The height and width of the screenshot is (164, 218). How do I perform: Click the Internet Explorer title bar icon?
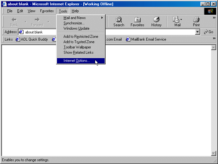pyautogui.click(x=4, y=4)
